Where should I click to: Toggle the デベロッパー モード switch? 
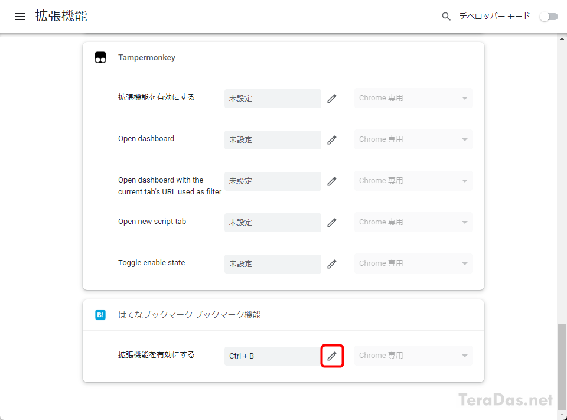click(549, 17)
